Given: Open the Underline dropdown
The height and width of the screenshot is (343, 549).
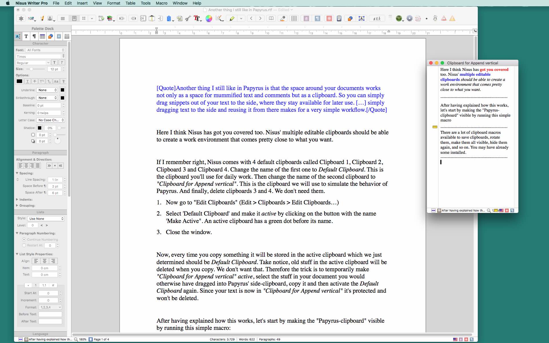Looking at the screenshot, I should click(x=47, y=90).
